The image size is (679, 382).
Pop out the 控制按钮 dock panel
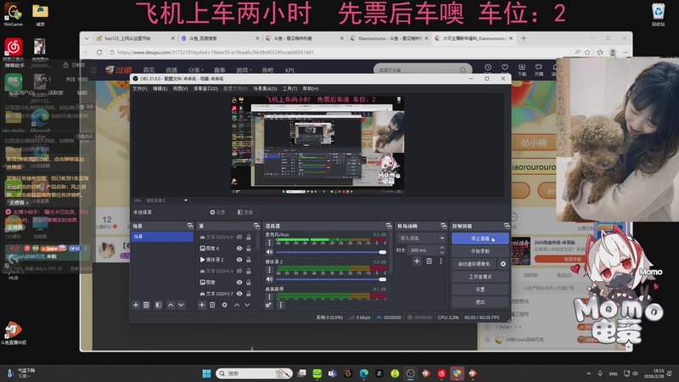pos(507,226)
